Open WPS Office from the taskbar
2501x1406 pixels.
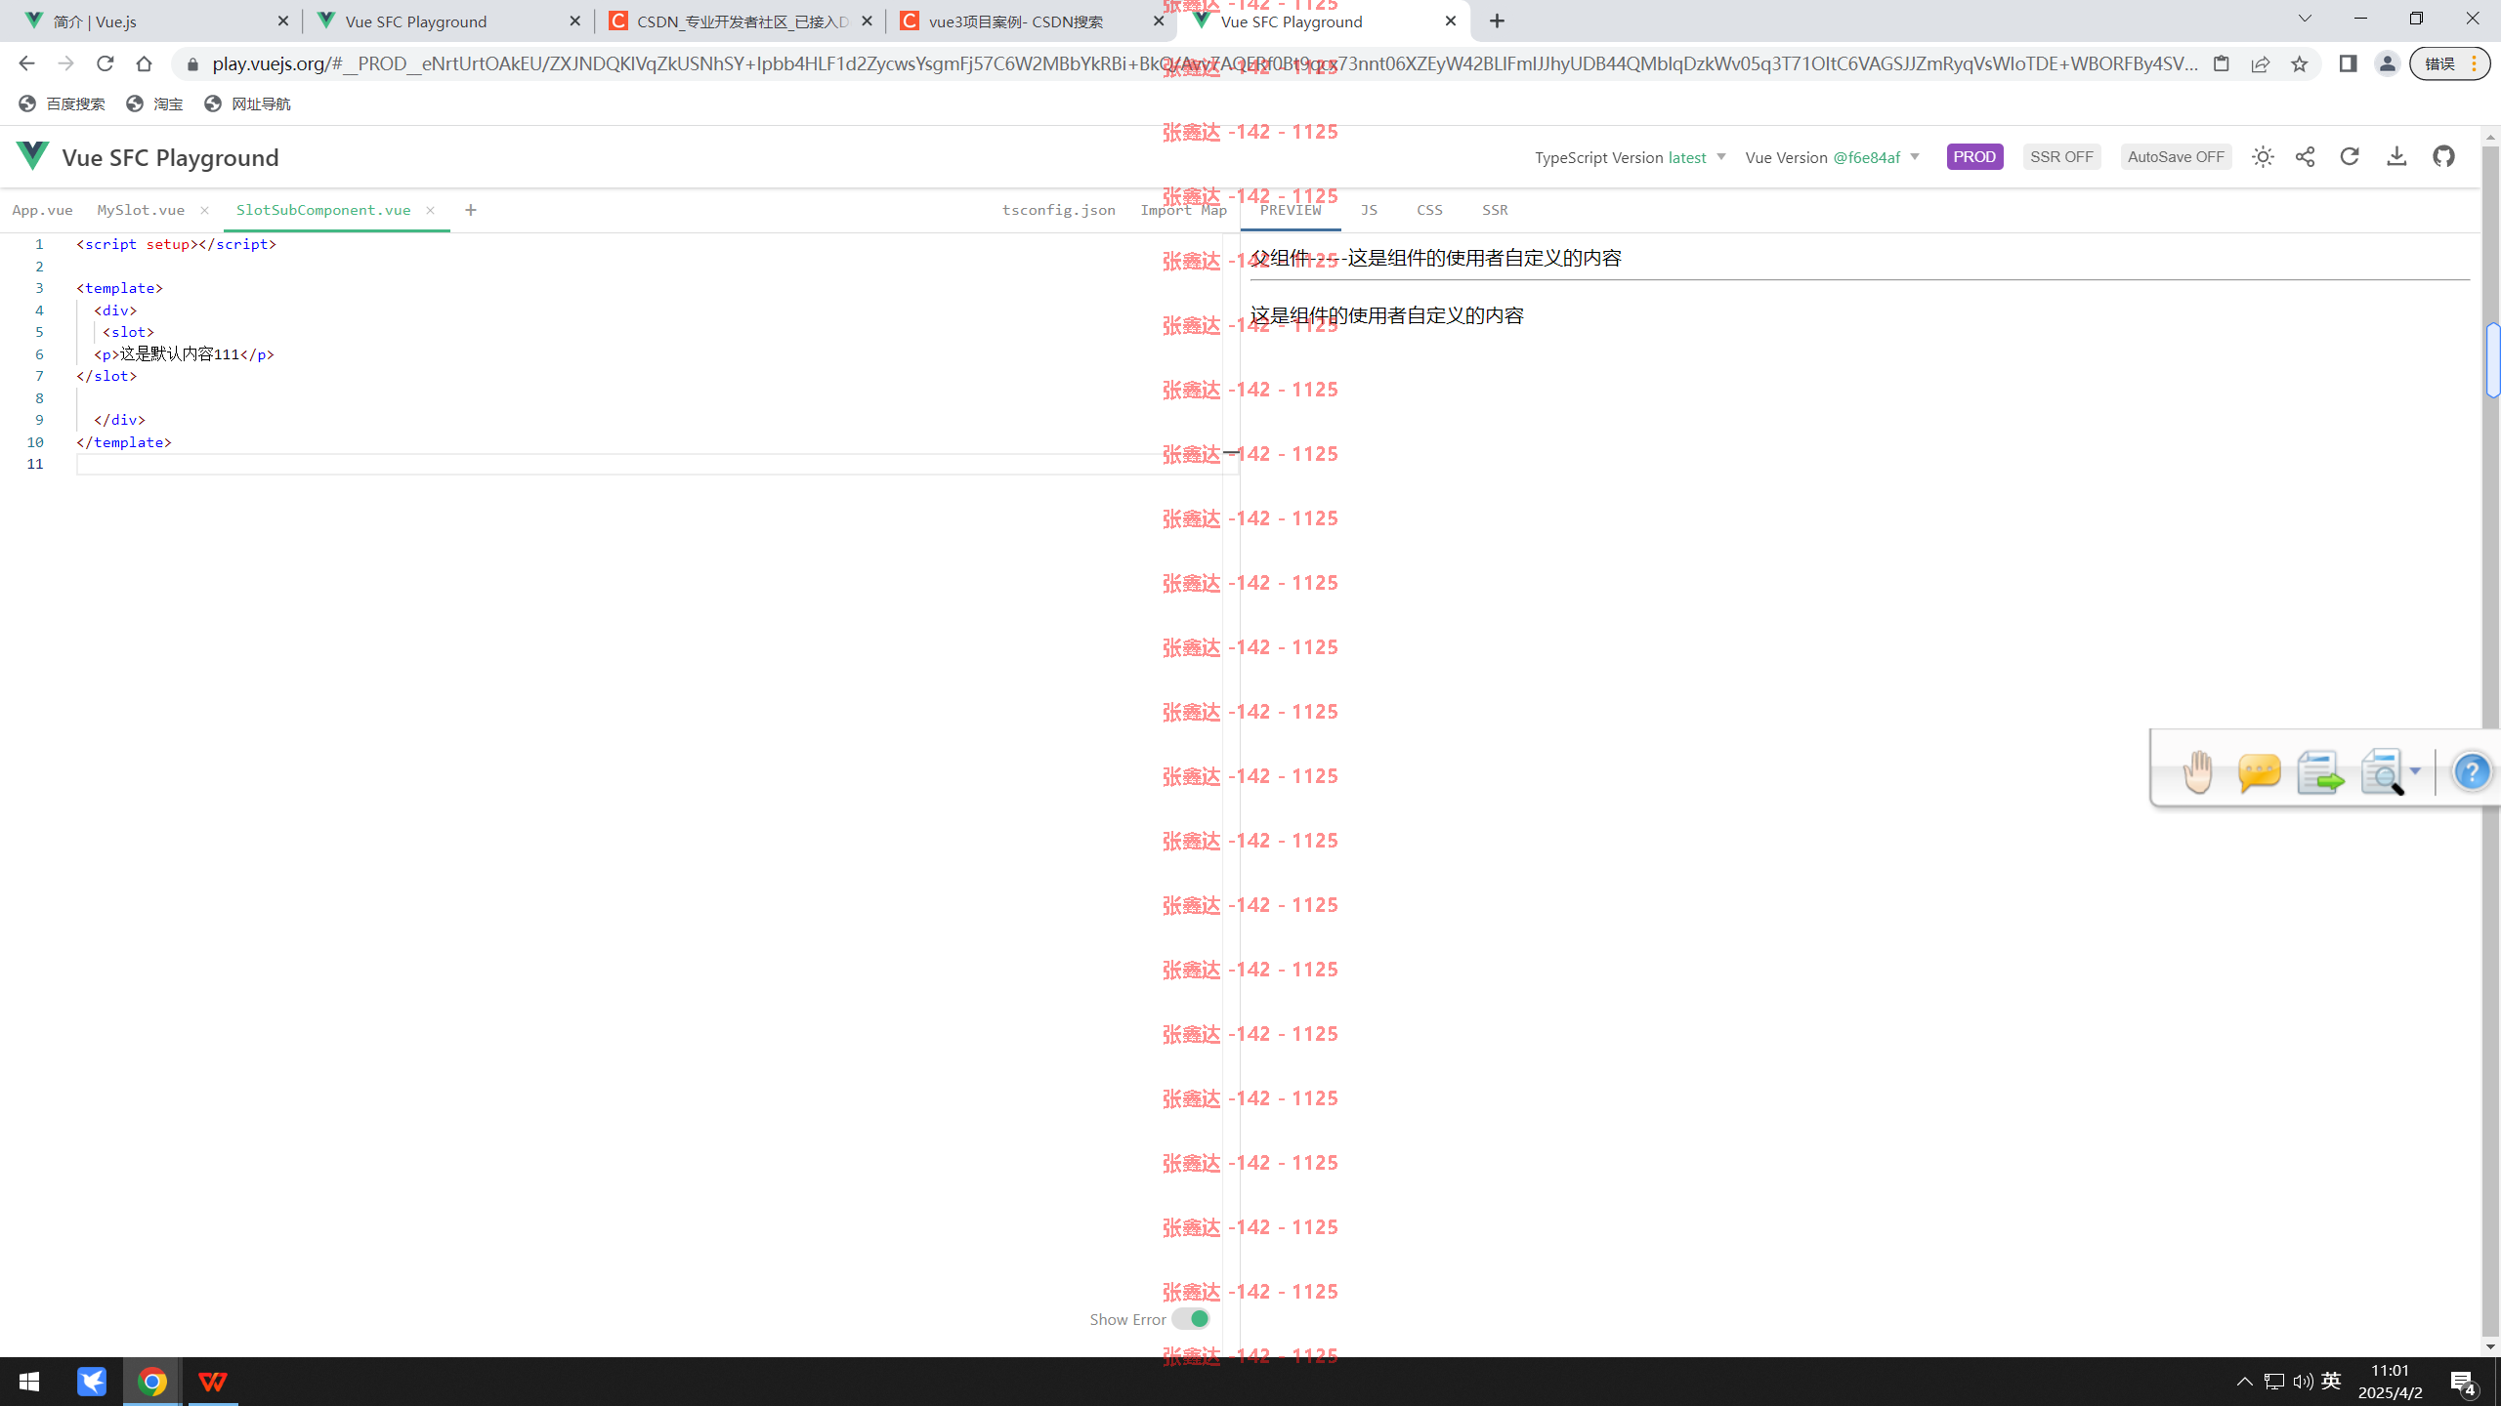pos(213,1382)
